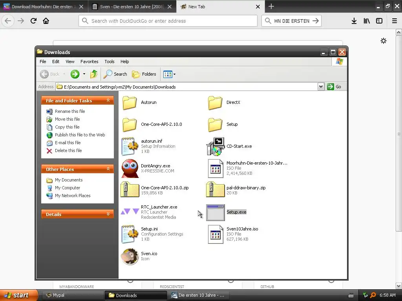Collapse the Other Places panel
Image resolution: width=402 pixels, height=301 pixels.
click(108, 169)
